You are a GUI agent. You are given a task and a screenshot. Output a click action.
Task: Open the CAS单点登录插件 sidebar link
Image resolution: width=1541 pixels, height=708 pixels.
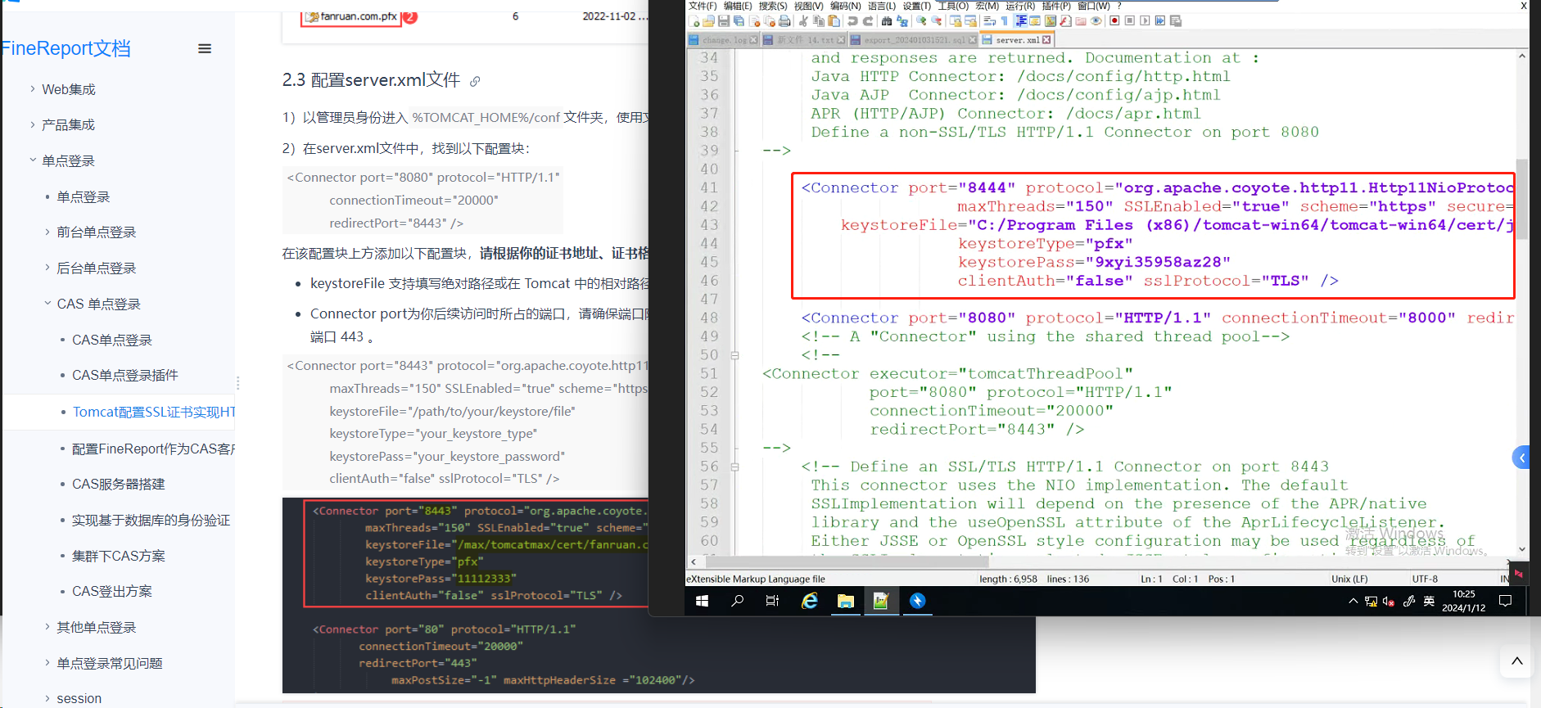pyautogui.click(x=125, y=375)
